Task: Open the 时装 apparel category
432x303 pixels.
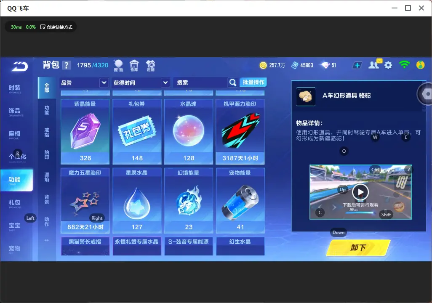Action: 15,89
